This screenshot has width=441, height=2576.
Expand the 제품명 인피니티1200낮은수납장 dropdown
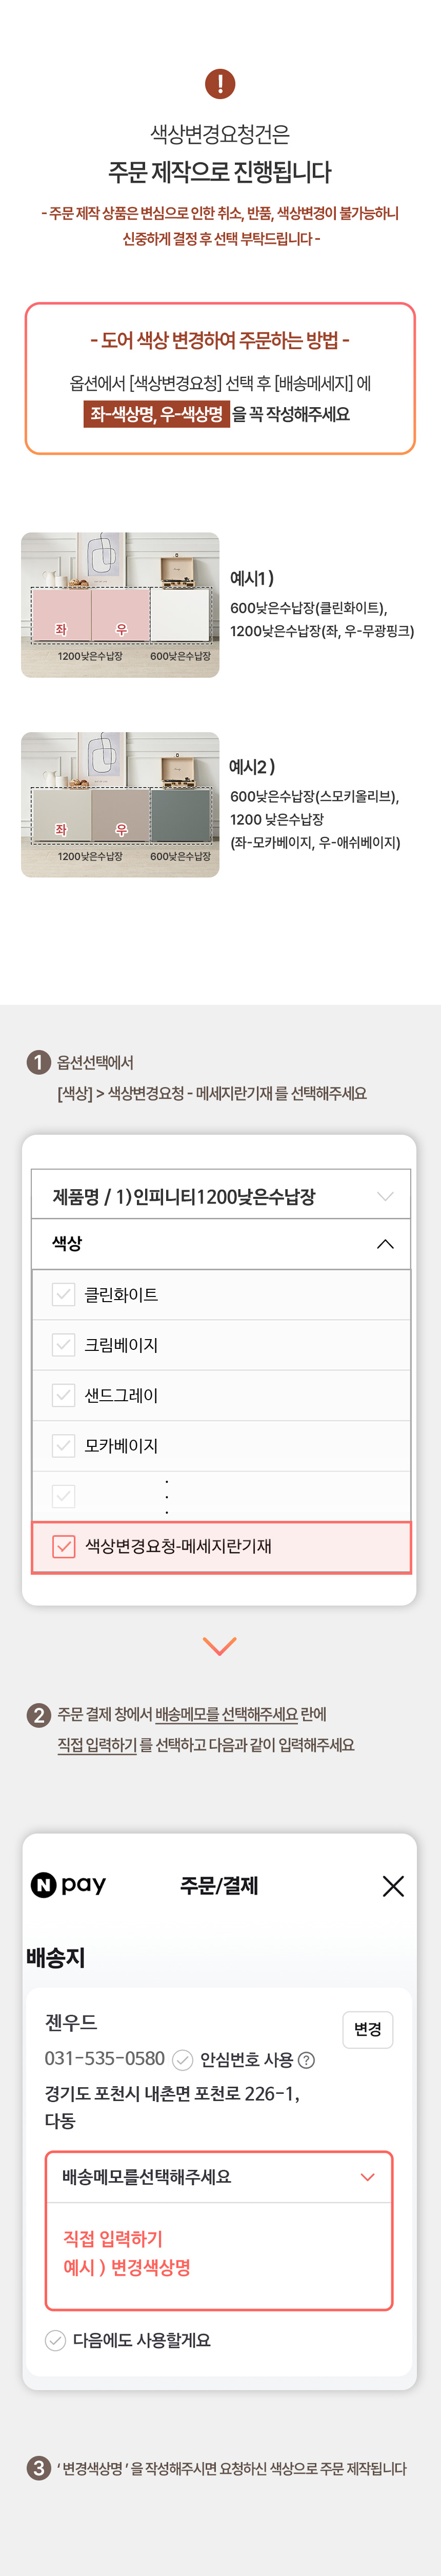(221, 1196)
